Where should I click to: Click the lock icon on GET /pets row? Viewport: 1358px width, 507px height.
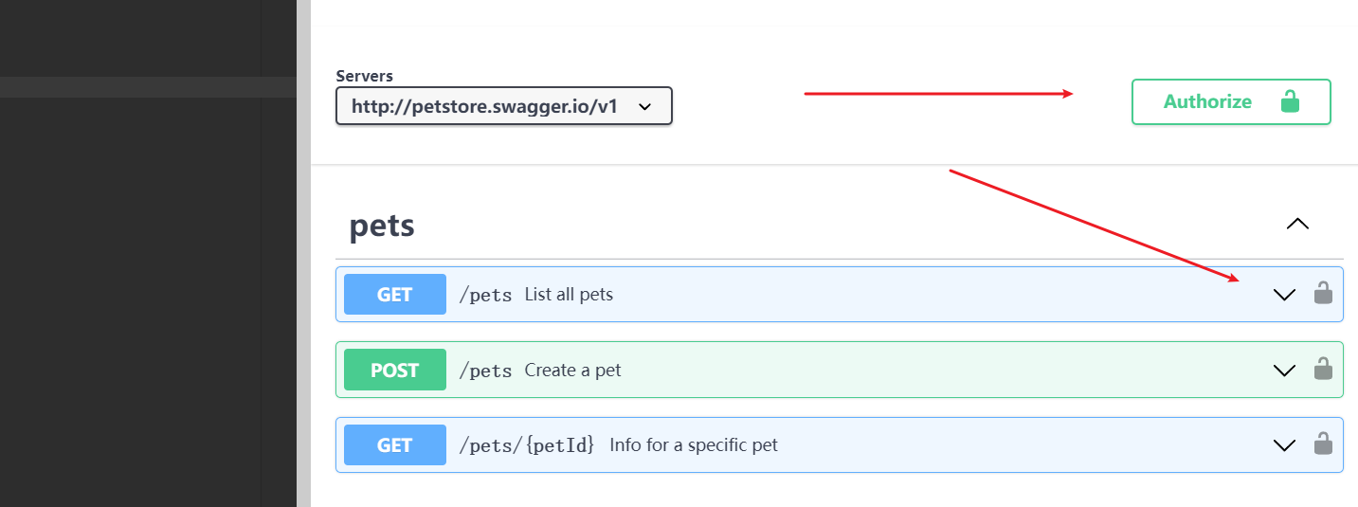point(1323,294)
